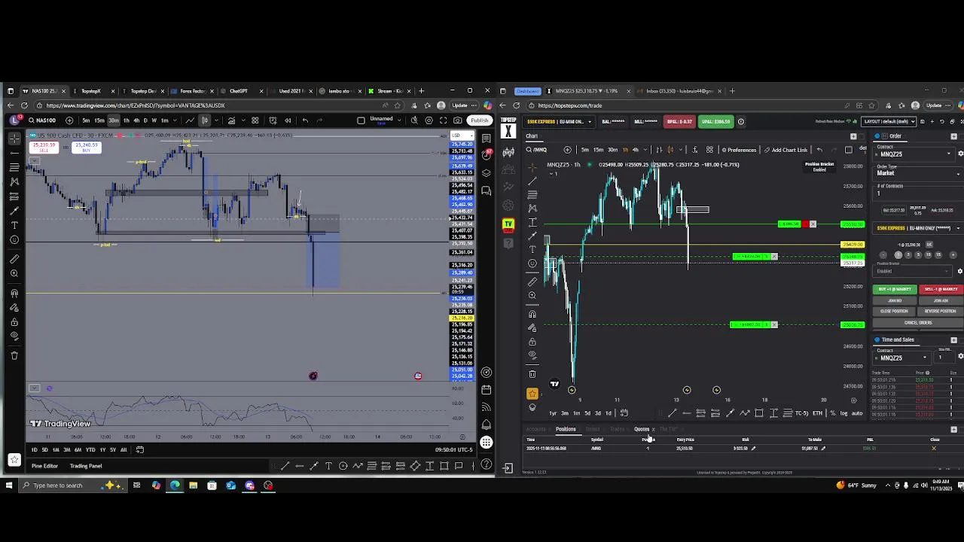Screen dimensions: 964x542
Task: Toggle auto scale on TopstepX chart
Action: [857, 413]
